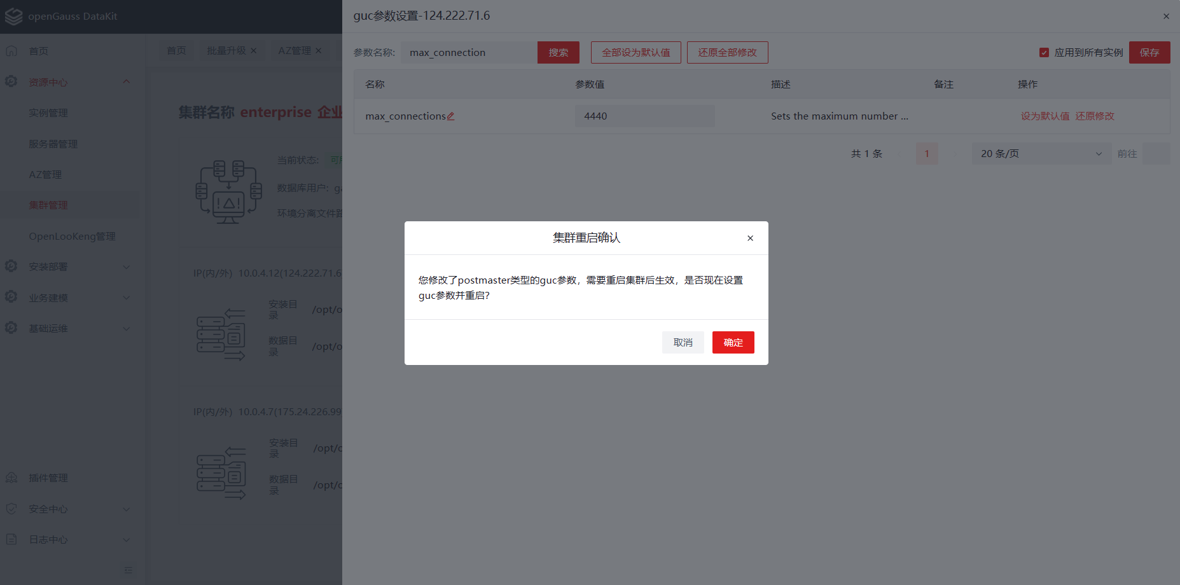Open the 20 条/页 page size dropdown
Image resolution: width=1180 pixels, height=585 pixels.
1041,154
